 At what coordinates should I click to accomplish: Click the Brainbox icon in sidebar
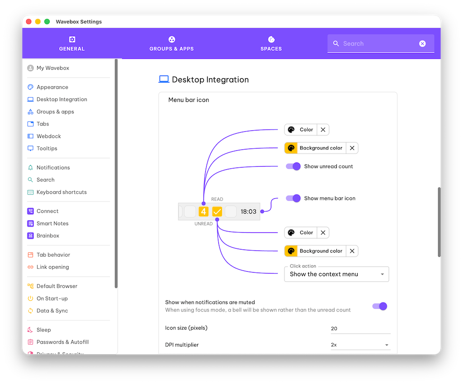pyautogui.click(x=30, y=235)
